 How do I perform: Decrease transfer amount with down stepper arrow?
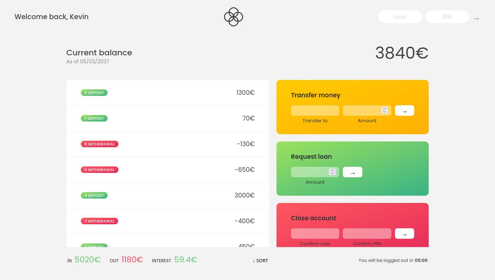click(384, 112)
